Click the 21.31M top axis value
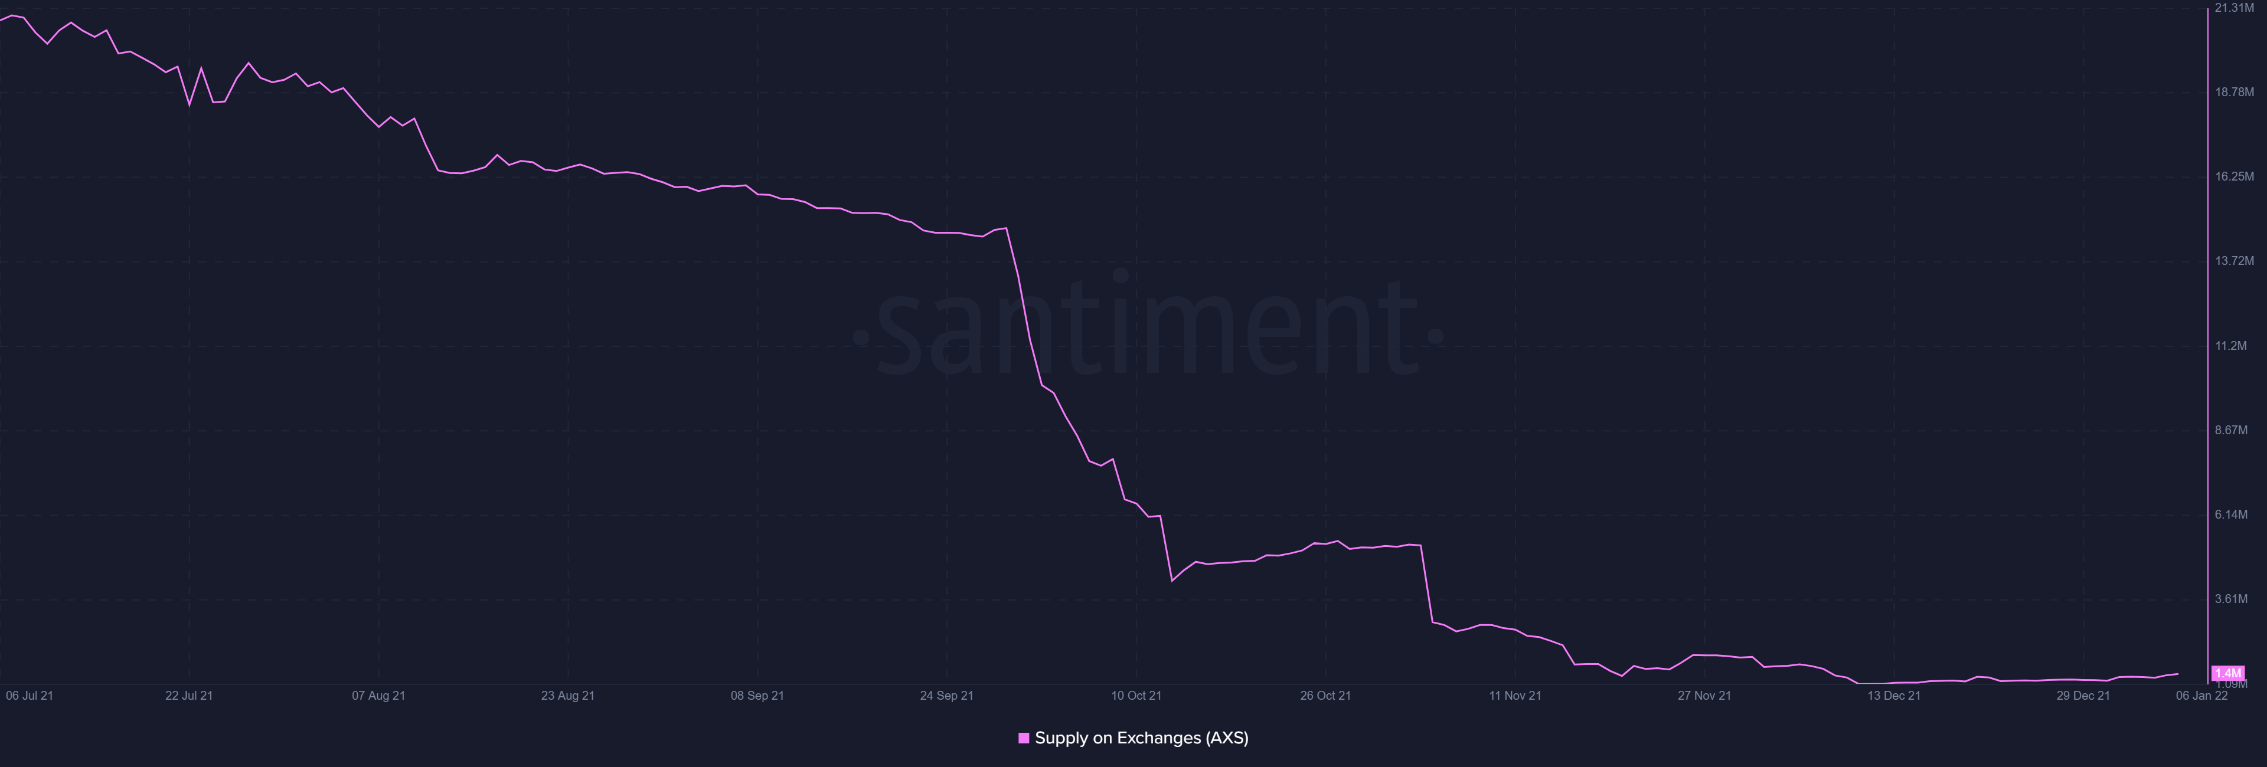2267x767 pixels. 2235,8
